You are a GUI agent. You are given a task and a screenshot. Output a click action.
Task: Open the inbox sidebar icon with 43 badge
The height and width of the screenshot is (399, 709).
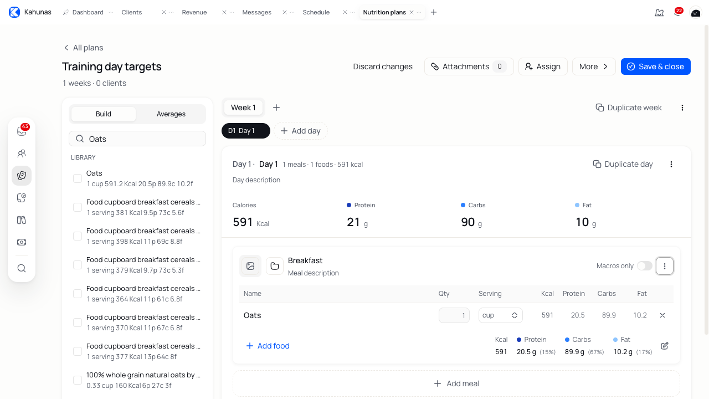pos(22,131)
